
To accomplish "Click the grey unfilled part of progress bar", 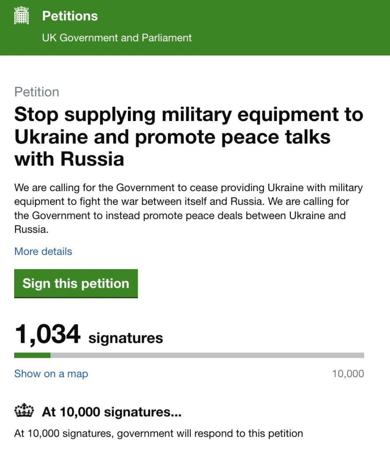I will point(207,355).
